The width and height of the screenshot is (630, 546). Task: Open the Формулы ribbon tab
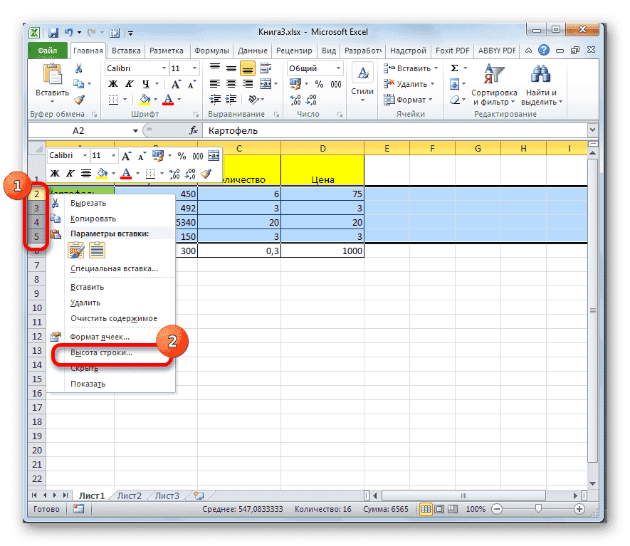coord(211,51)
